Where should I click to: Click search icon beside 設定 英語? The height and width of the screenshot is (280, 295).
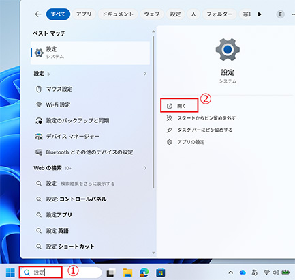39,231
